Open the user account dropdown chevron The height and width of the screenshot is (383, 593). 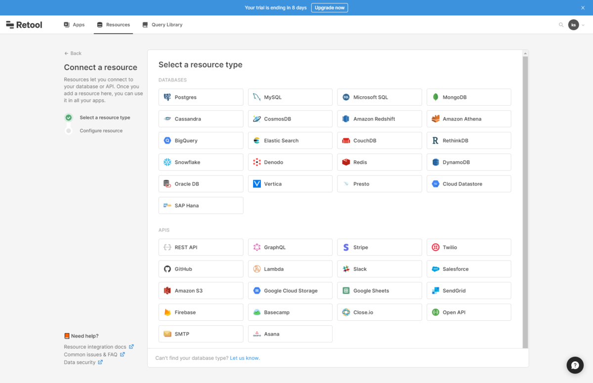[583, 25]
